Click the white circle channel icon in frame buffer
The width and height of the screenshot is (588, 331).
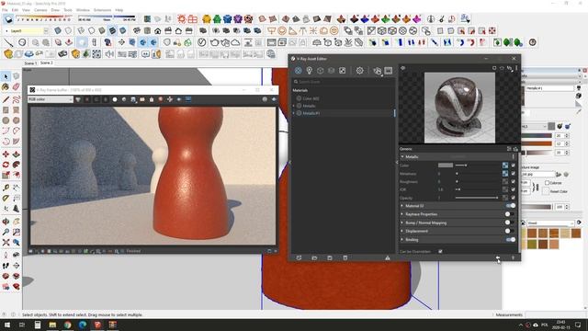click(x=115, y=99)
